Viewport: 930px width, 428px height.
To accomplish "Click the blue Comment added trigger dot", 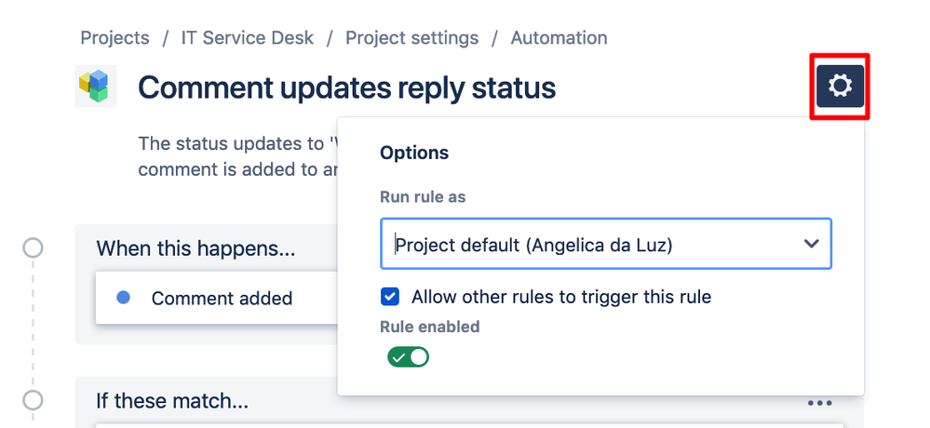I will (x=123, y=298).
